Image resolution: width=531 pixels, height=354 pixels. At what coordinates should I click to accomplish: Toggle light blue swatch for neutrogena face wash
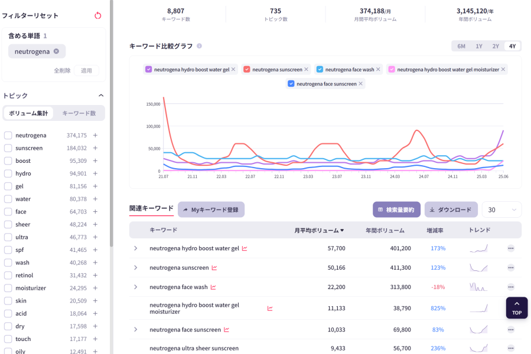tap(320, 70)
